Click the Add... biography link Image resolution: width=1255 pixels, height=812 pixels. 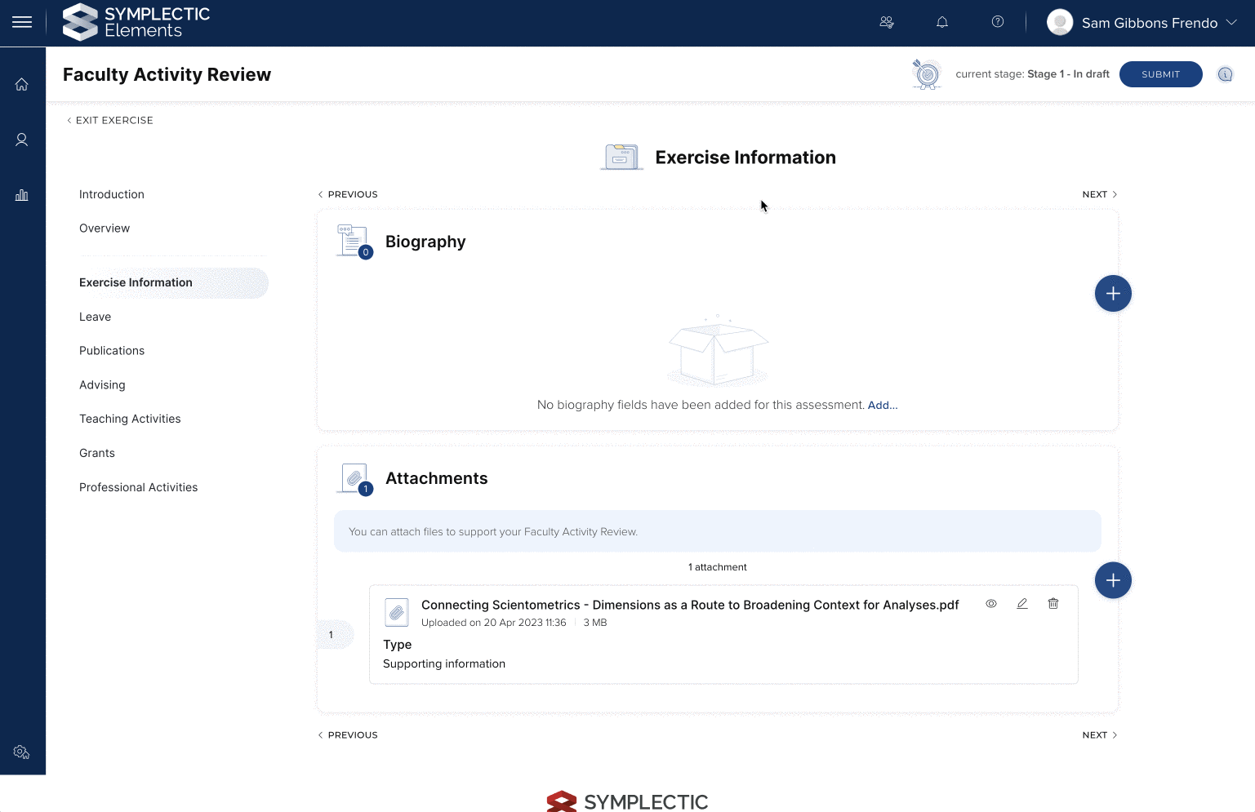coord(882,405)
